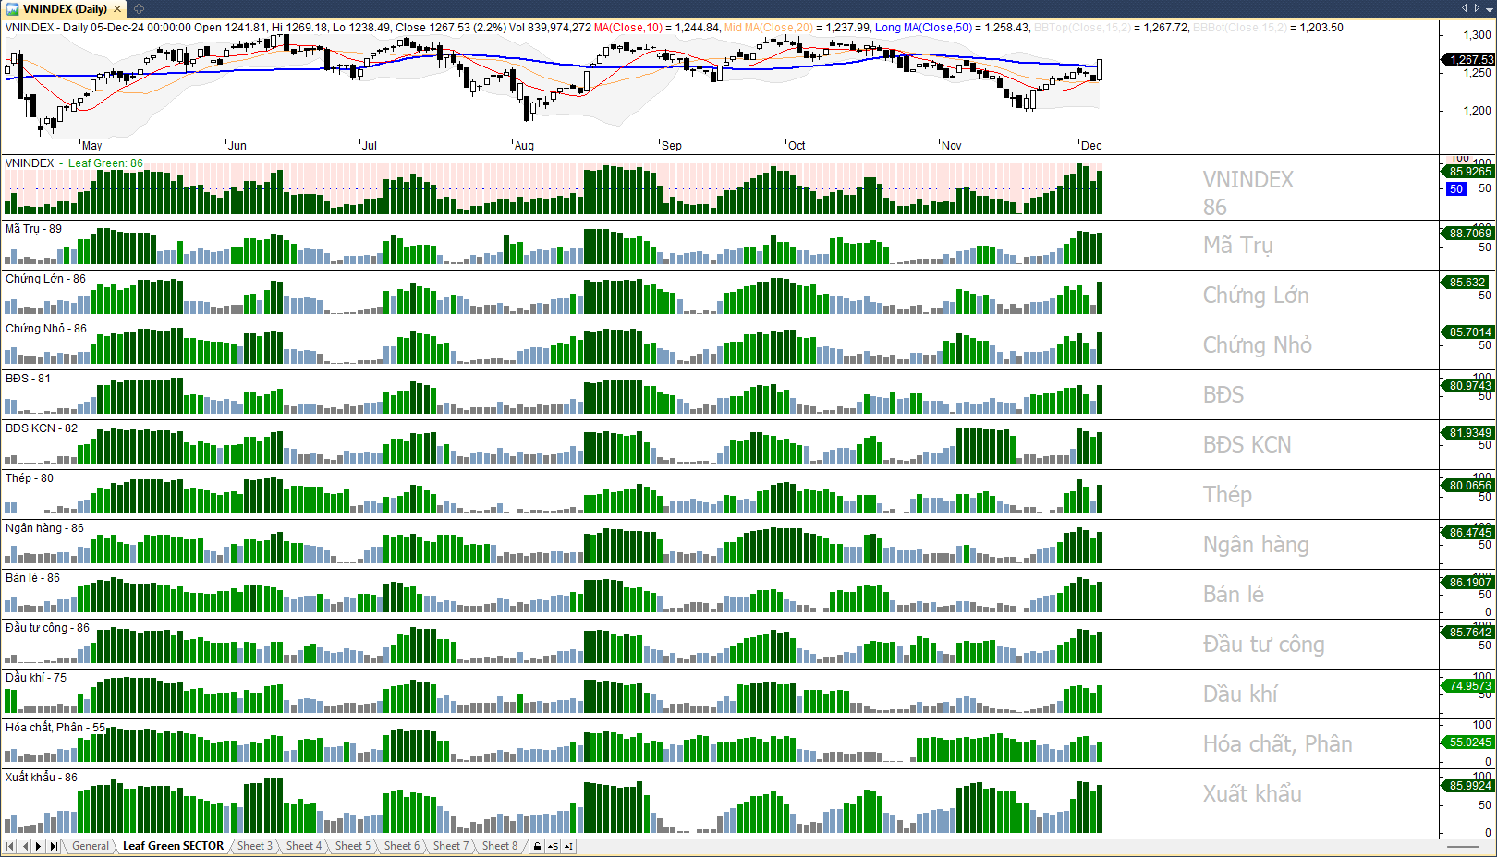
Task: Click the Long MA(Close,50) legend label
Action: click(x=923, y=28)
